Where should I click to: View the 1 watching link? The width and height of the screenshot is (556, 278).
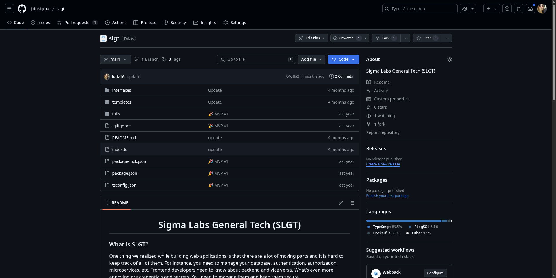click(381, 116)
